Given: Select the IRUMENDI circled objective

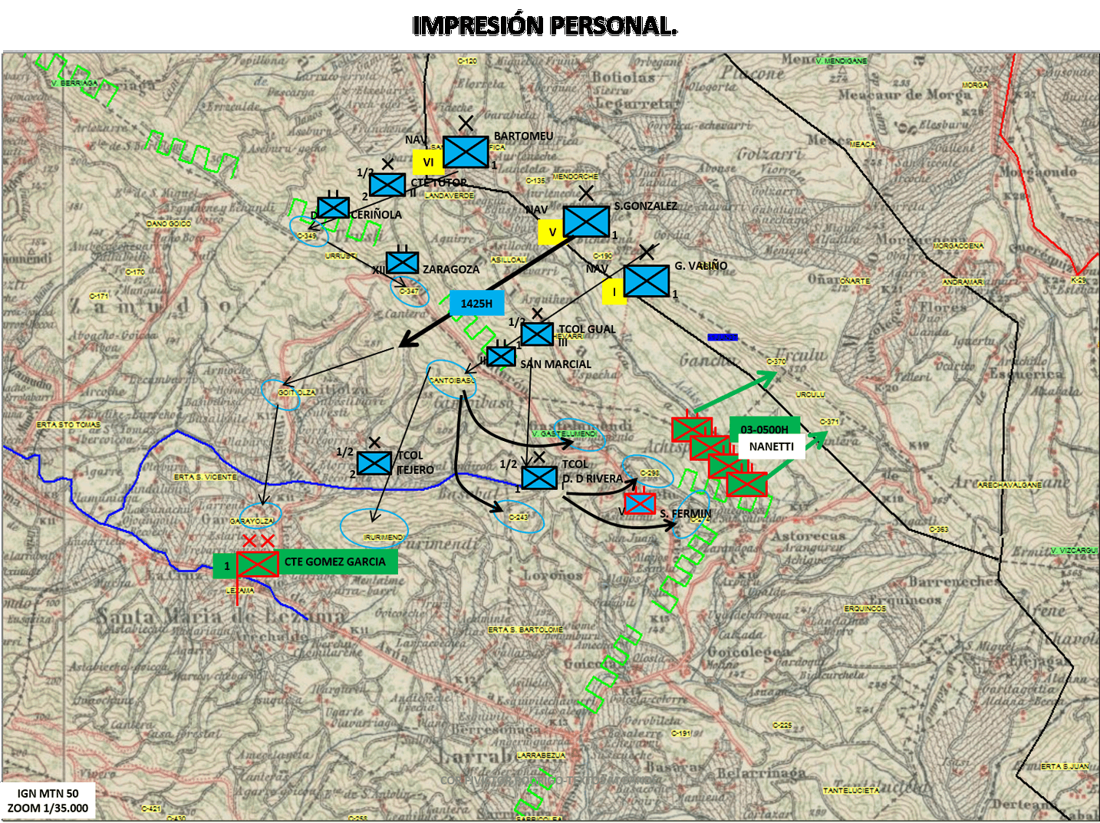Looking at the screenshot, I should [374, 528].
